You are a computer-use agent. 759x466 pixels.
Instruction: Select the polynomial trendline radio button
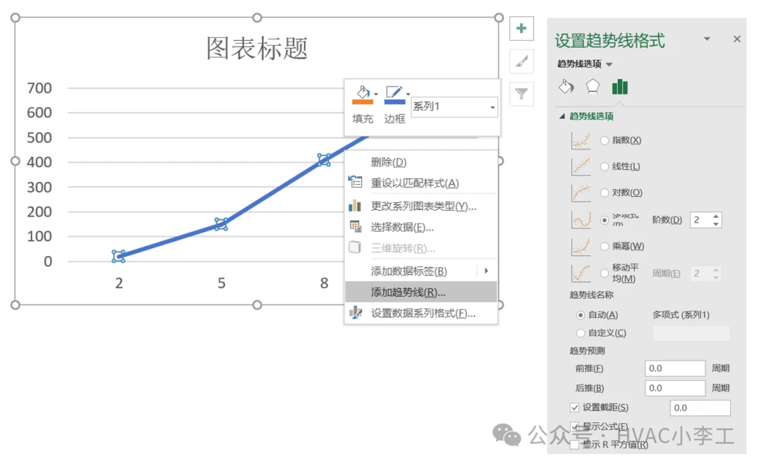(x=604, y=220)
